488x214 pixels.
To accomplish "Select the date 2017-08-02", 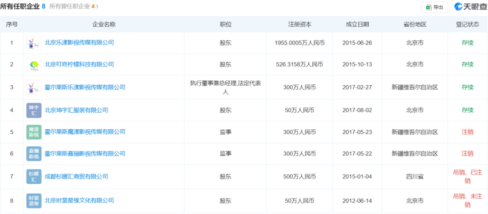I will [x=357, y=110].
